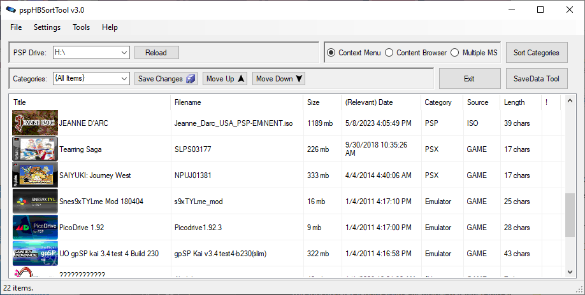Image resolution: width=585 pixels, height=295 pixels.
Task: Click the JEANNE D'ARC game thumbnail
Action: [x=35, y=123]
